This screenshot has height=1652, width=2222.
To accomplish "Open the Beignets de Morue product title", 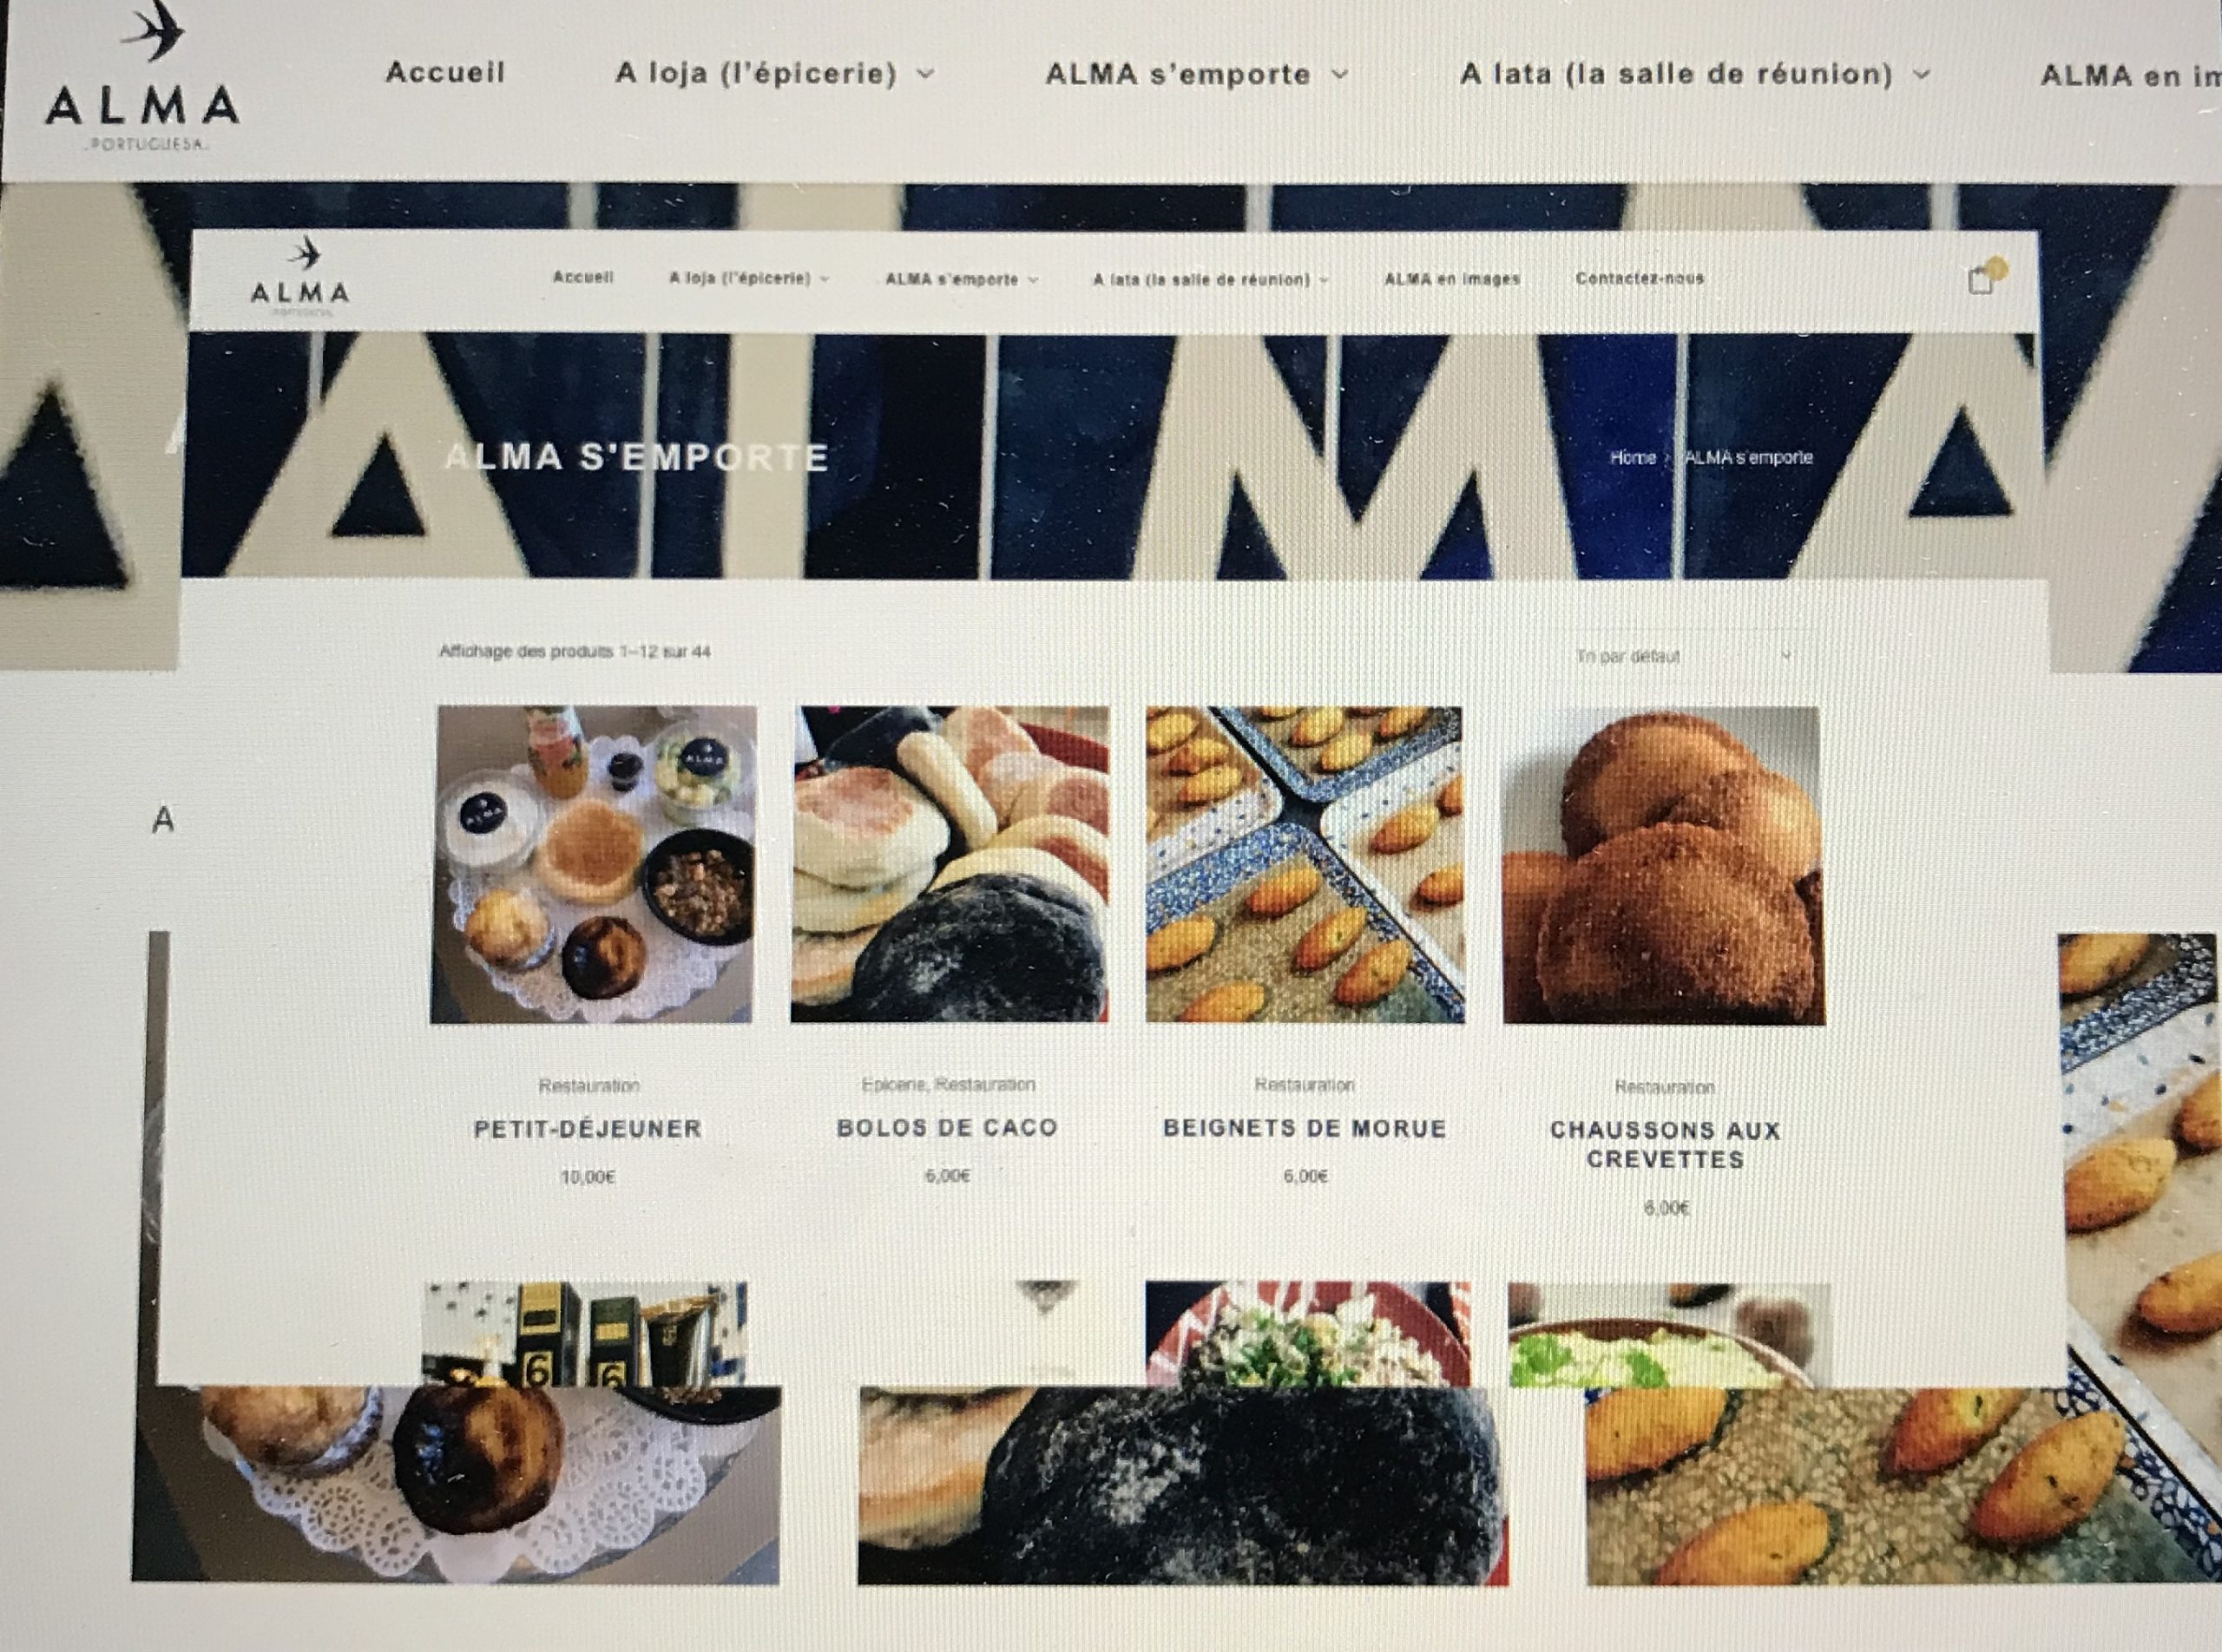I will (x=1305, y=1128).
